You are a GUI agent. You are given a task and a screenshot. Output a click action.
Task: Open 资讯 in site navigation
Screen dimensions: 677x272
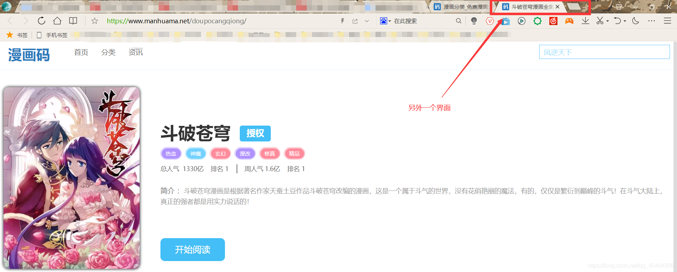coord(136,52)
